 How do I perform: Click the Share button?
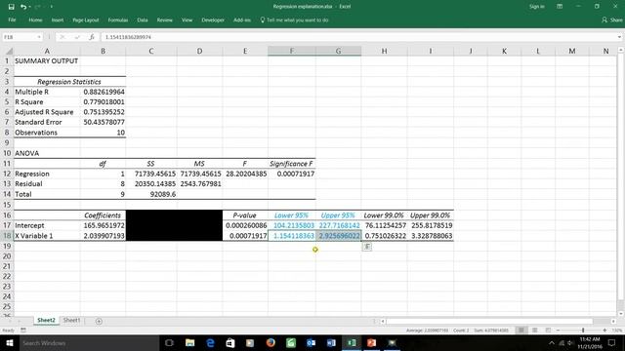click(x=612, y=19)
